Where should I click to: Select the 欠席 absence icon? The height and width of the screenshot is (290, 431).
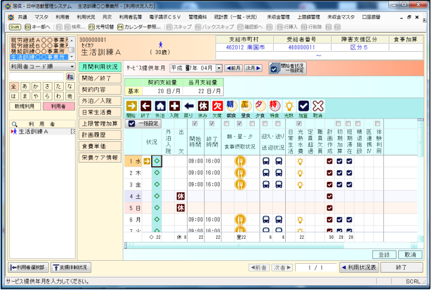[x=217, y=106]
